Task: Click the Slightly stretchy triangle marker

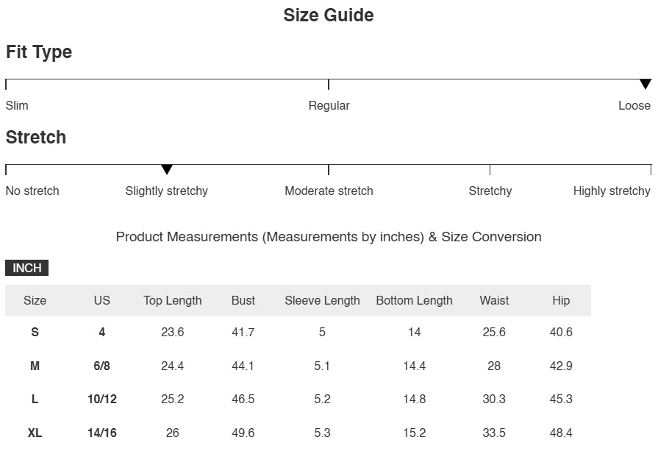Action: coord(167,170)
